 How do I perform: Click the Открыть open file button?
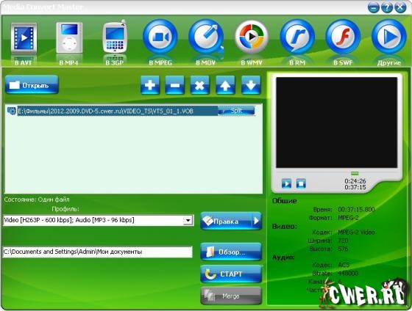click(x=32, y=84)
